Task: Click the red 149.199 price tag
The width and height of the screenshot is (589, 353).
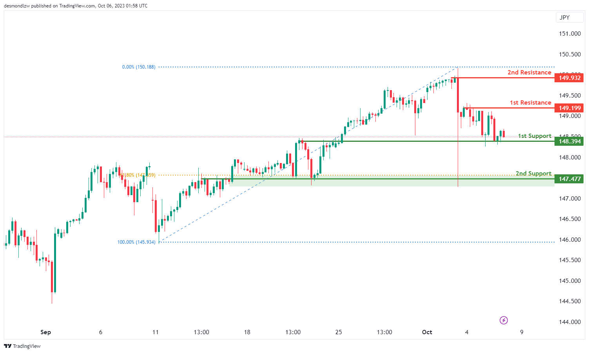Action: (569, 108)
